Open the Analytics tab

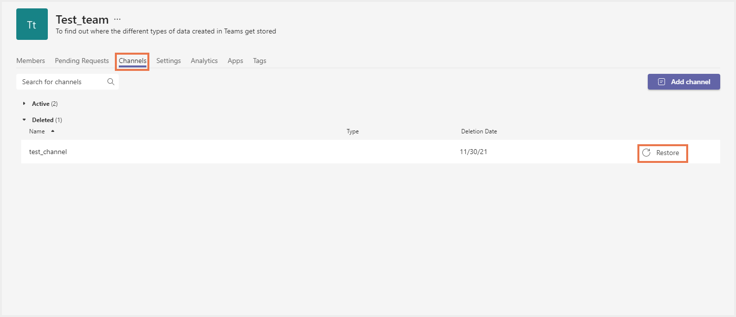tap(204, 61)
